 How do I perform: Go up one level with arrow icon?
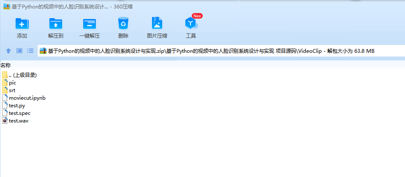(x=8, y=51)
